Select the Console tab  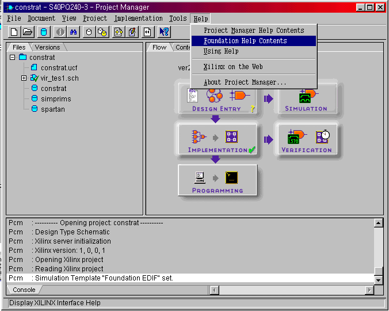24,290
